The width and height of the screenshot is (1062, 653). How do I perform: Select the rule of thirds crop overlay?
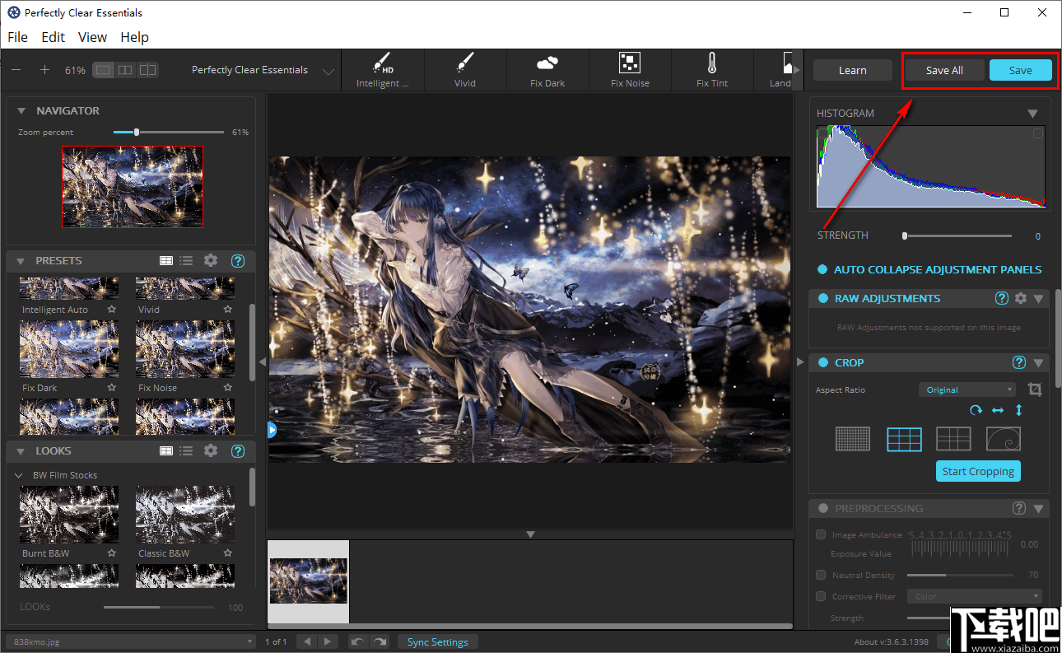pos(904,439)
